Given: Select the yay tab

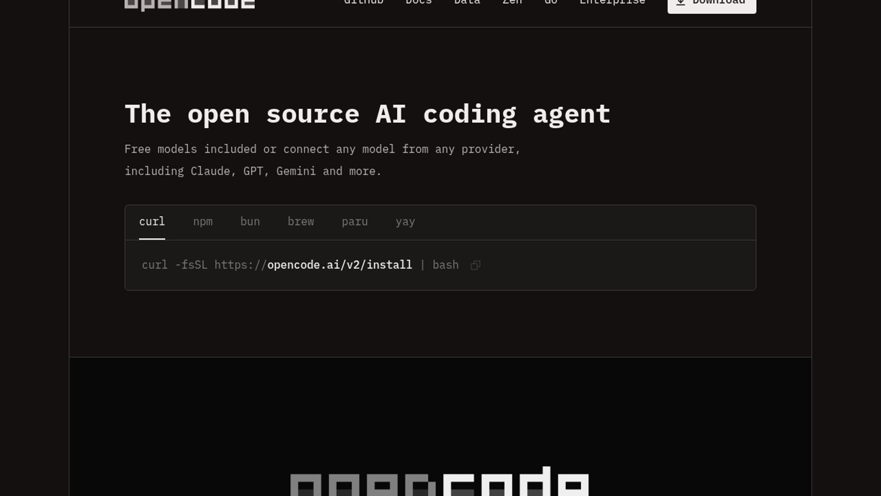Looking at the screenshot, I should click(x=405, y=222).
